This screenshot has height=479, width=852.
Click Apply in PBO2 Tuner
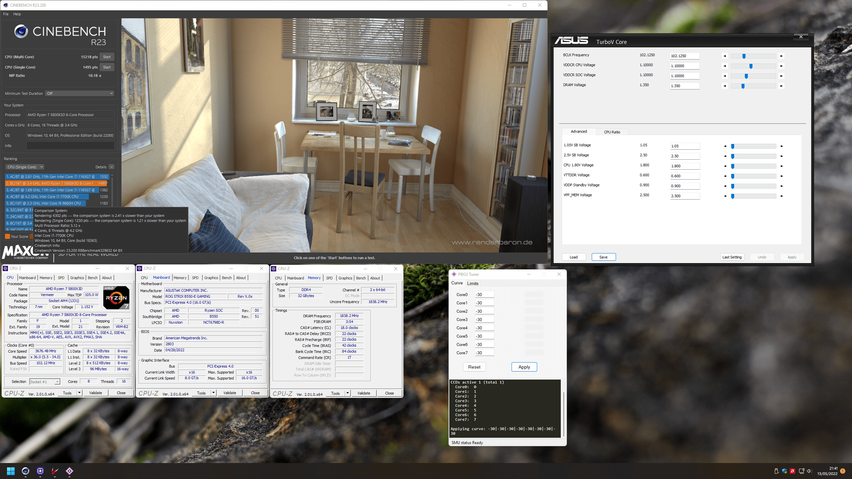tap(524, 367)
